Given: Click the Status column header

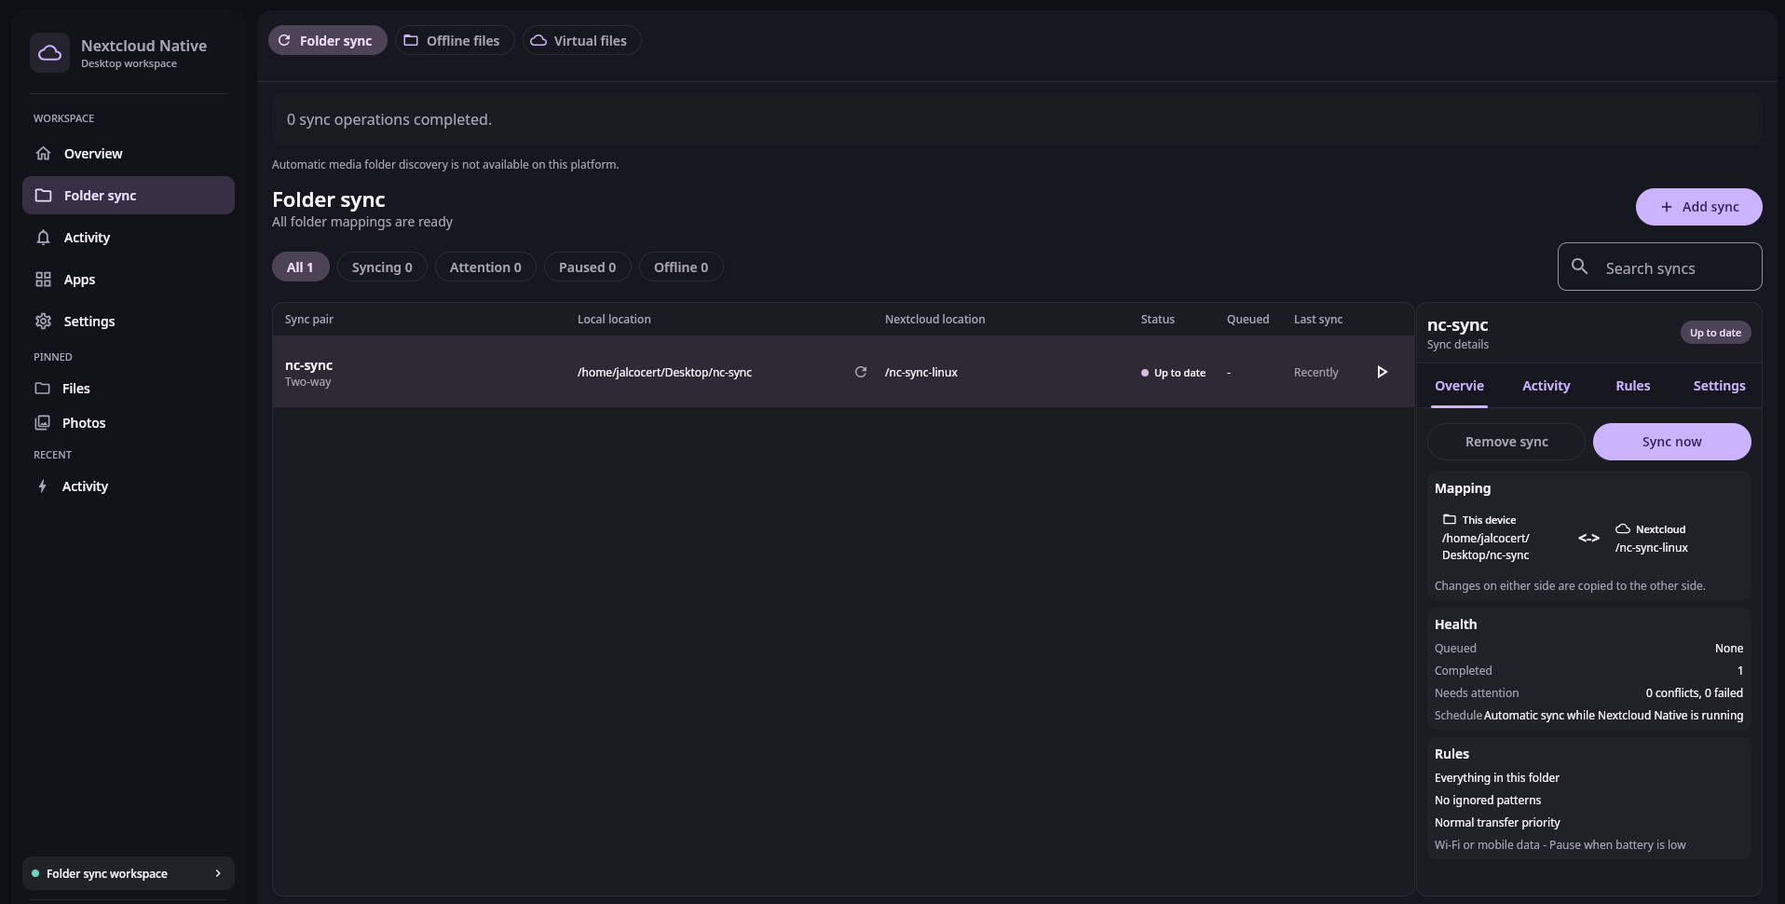Looking at the screenshot, I should 1158,319.
